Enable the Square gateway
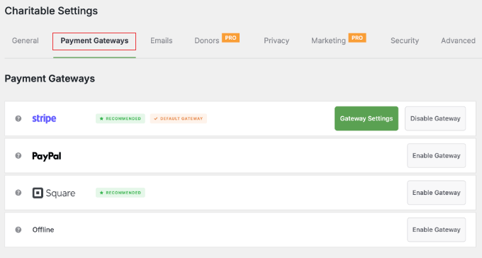The image size is (482, 258). [437, 193]
